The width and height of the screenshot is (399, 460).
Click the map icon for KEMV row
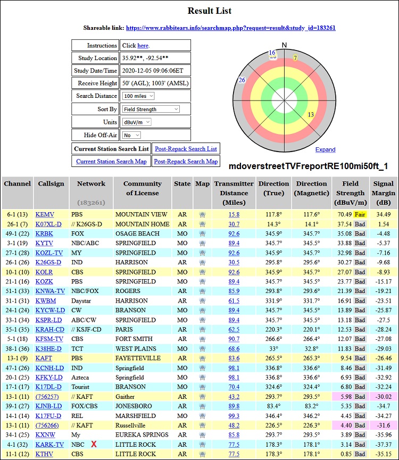[202, 215]
